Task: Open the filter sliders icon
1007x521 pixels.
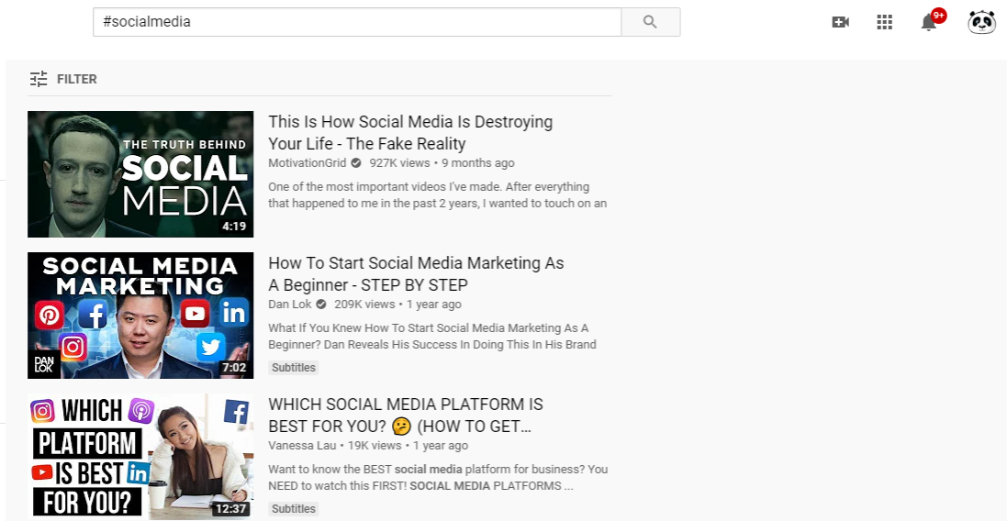Action: [x=39, y=79]
